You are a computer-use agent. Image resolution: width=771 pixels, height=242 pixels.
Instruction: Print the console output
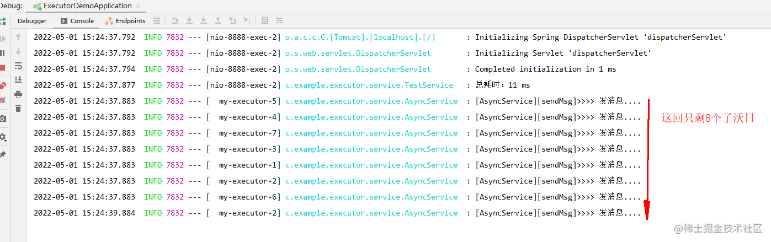pyautogui.click(x=18, y=94)
